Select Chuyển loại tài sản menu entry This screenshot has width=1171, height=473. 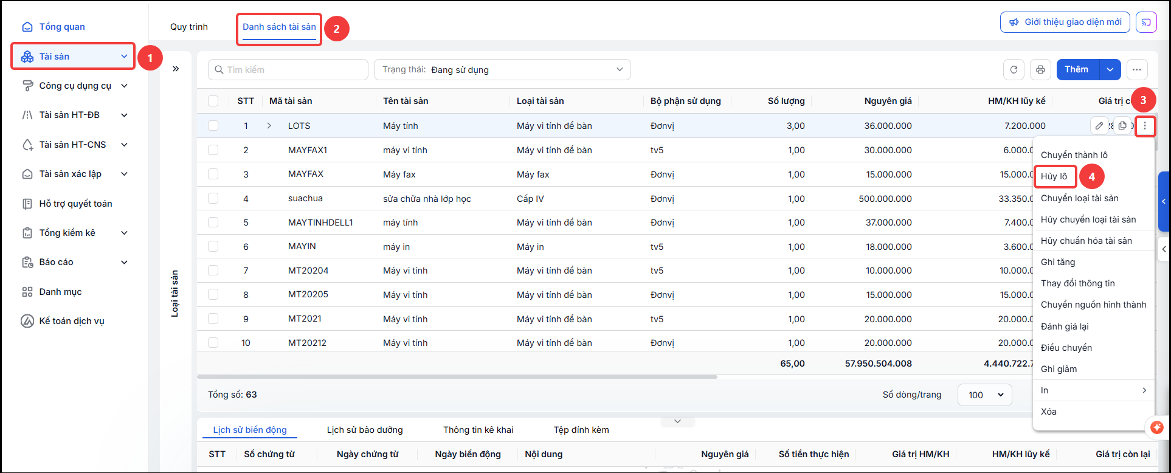(1080, 198)
